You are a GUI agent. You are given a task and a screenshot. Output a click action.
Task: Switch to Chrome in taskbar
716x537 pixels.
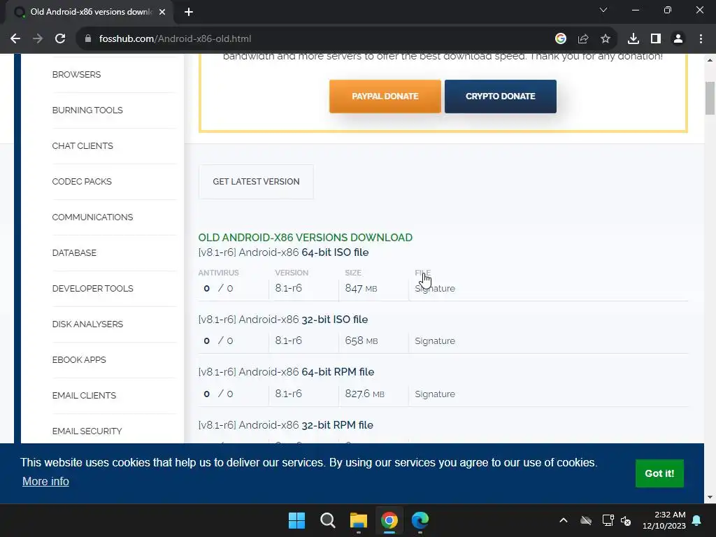click(389, 520)
